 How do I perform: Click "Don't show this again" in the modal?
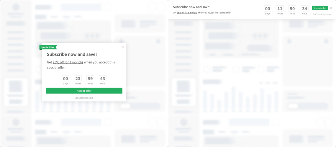(x=84, y=98)
